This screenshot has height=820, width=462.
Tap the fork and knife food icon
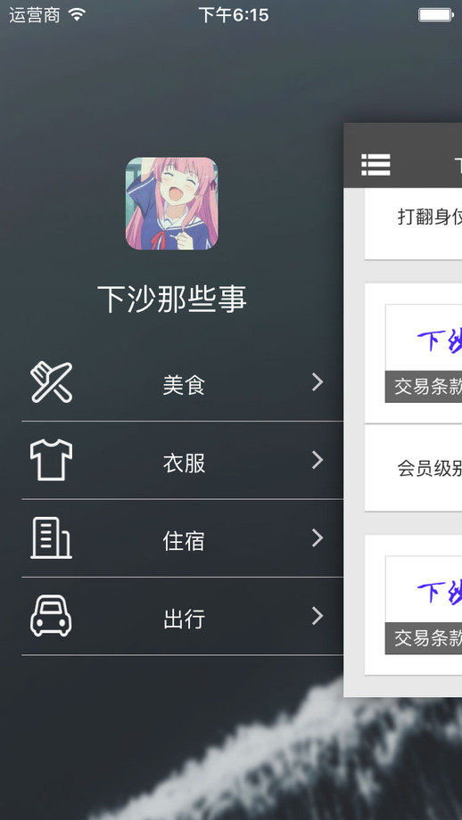point(51,382)
